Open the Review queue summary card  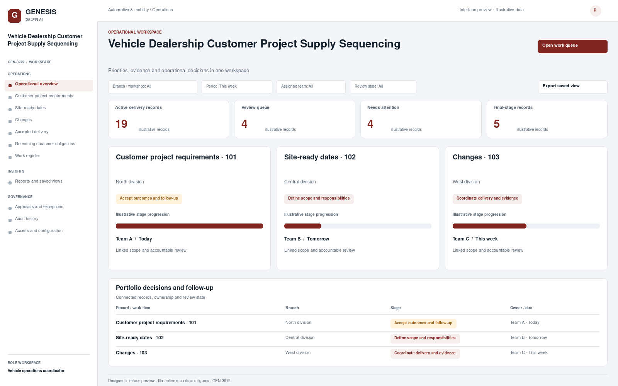click(295, 119)
